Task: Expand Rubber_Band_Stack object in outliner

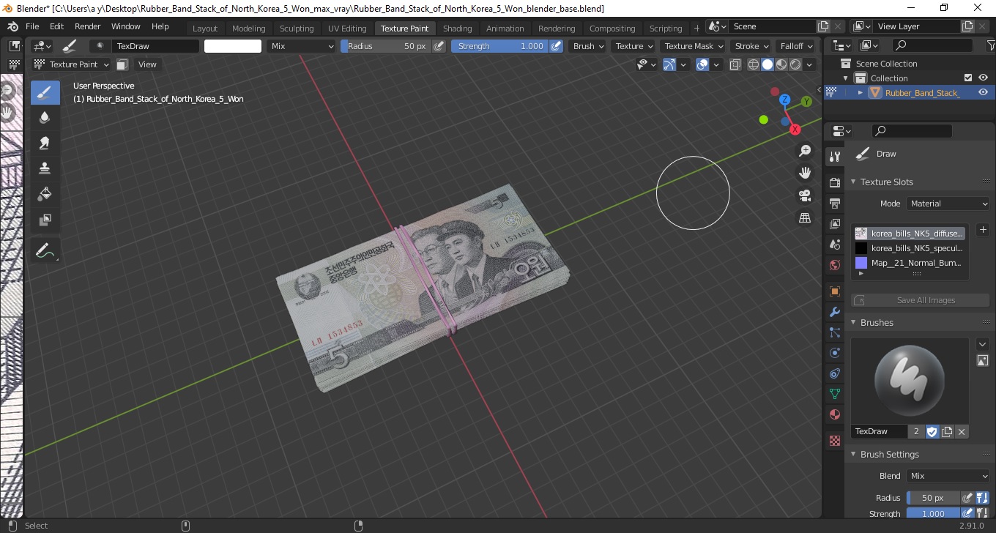Action: [860, 92]
